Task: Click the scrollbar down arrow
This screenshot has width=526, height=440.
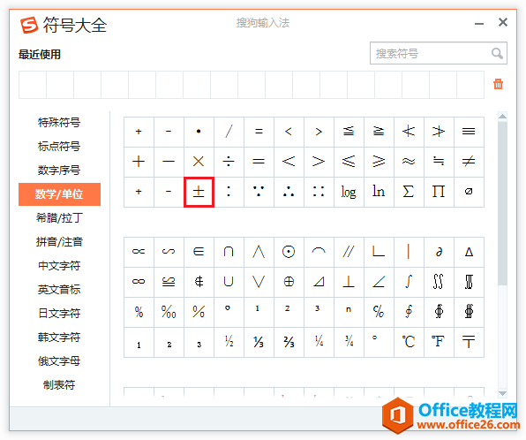Action: click(x=502, y=393)
